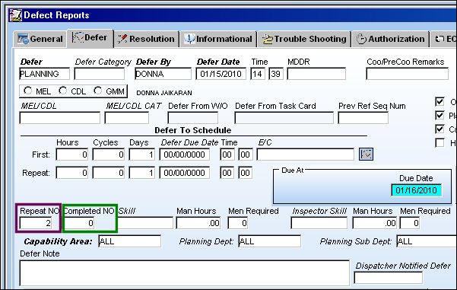Go to the Informational tab
The image size is (457, 290).
point(218,39)
